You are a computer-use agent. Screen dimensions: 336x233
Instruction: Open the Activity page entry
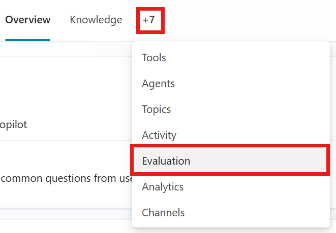coord(159,135)
